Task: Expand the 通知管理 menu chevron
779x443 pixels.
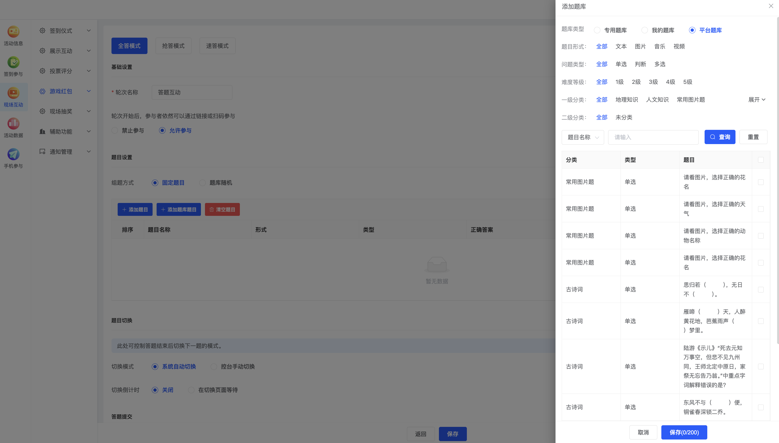Action: pos(89,152)
